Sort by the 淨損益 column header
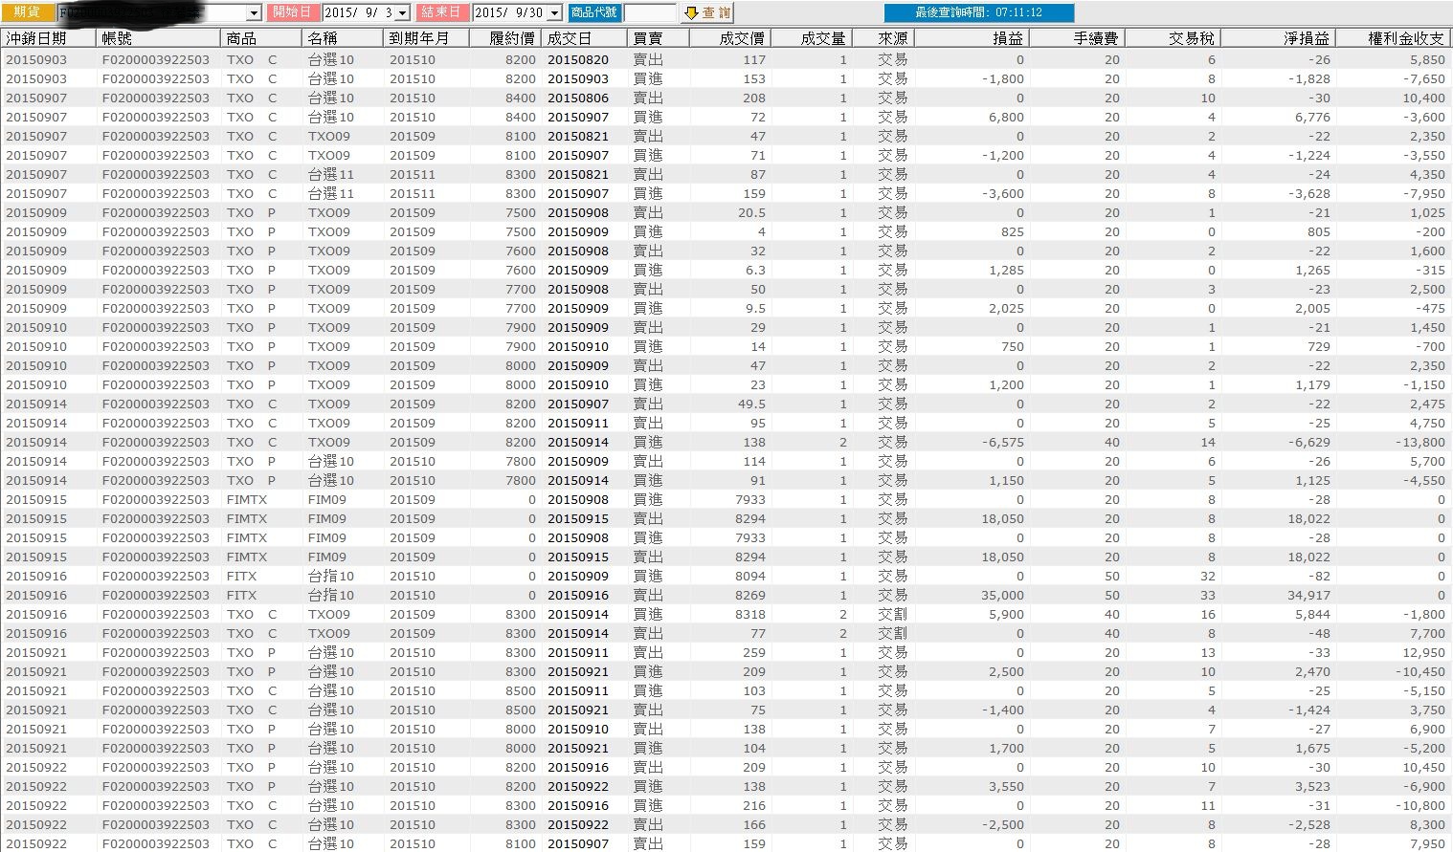Image resolution: width=1453 pixels, height=852 pixels. (1278, 38)
